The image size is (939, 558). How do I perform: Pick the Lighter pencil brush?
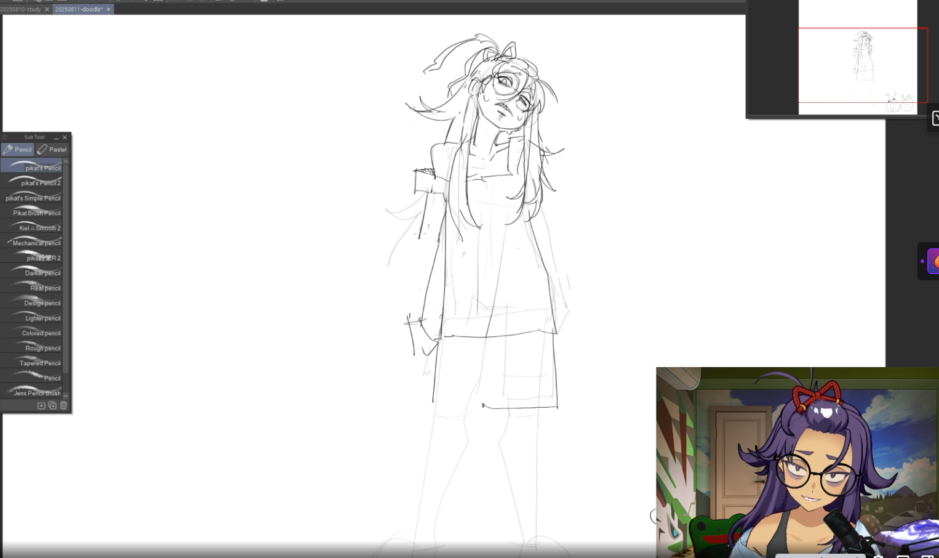point(31,316)
